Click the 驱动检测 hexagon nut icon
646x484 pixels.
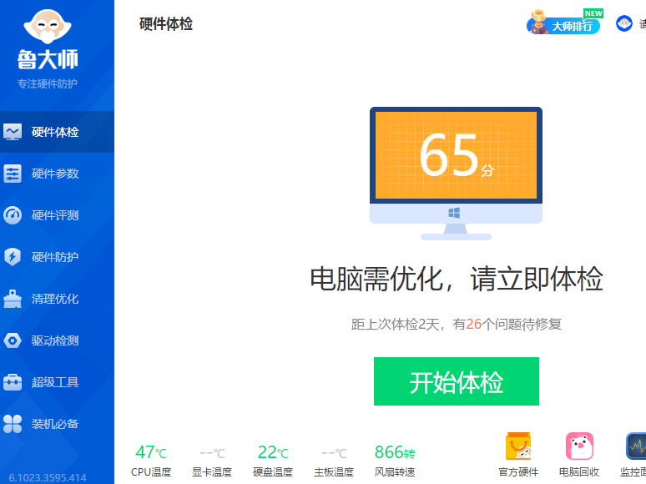click(13, 340)
